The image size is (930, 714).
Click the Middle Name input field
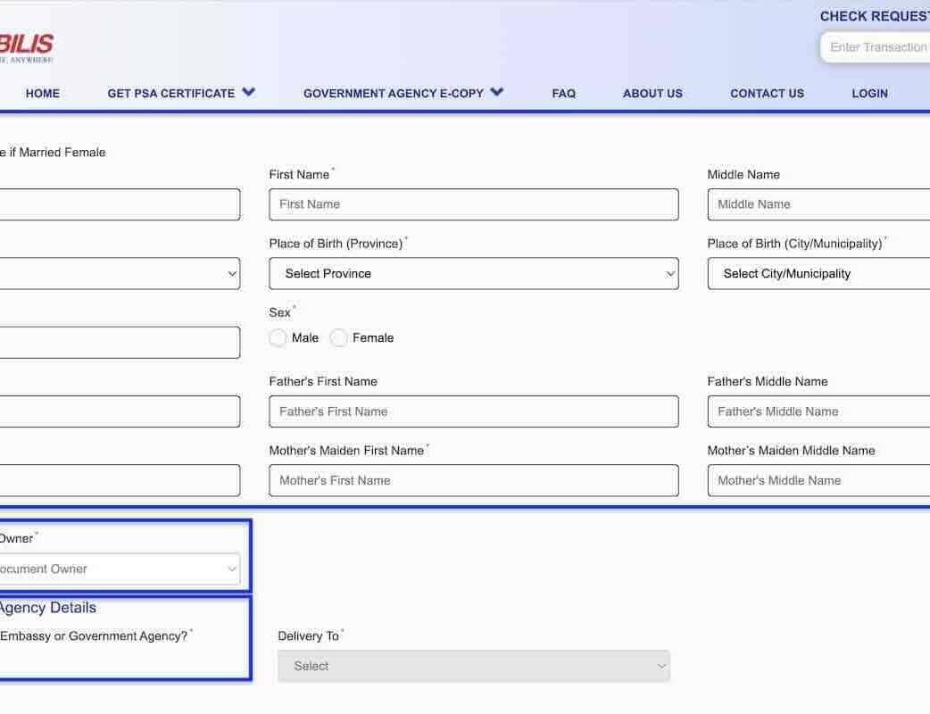pyautogui.click(x=818, y=204)
